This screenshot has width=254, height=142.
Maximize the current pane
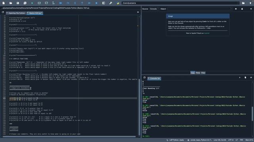click(x=104, y=3)
